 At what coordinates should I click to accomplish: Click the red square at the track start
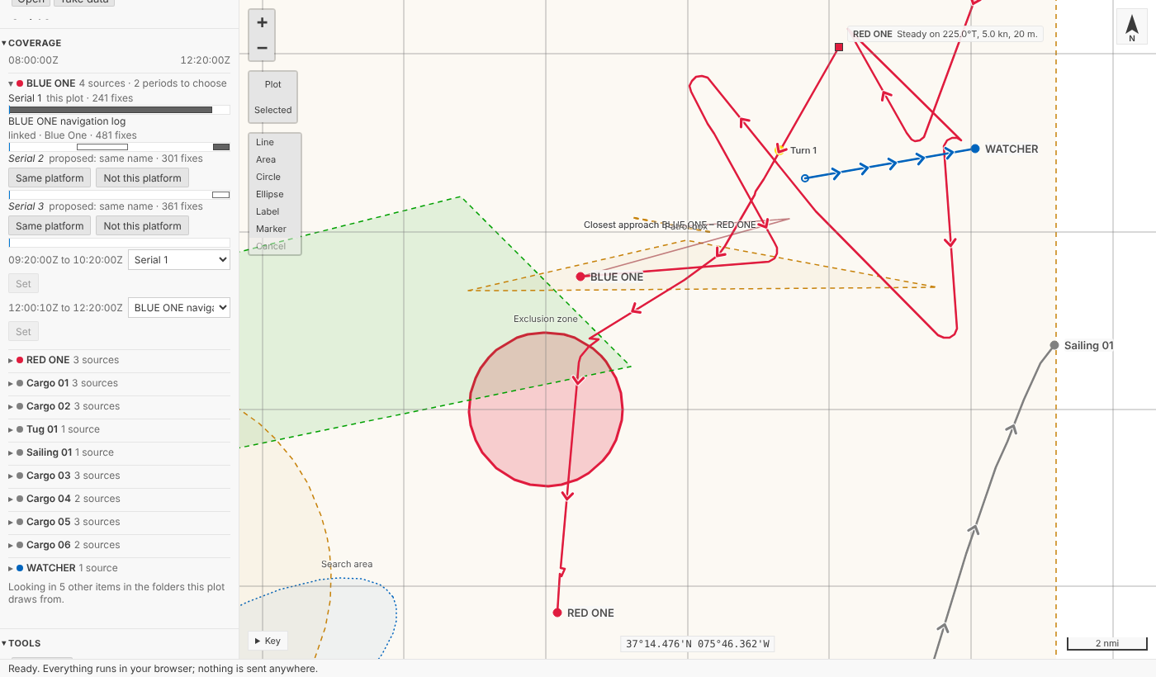pos(839,47)
